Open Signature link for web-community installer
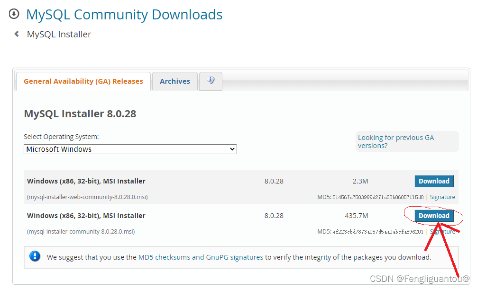 (442, 197)
